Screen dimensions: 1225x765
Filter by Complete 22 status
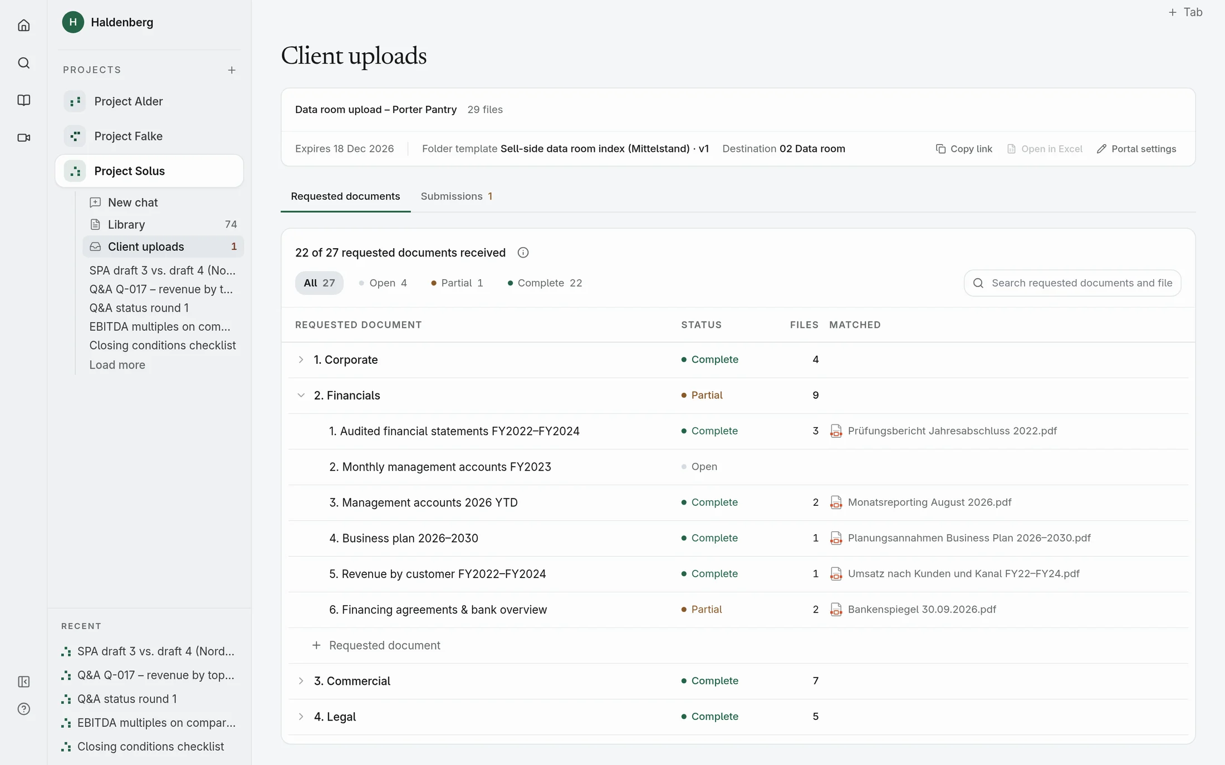point(545,283)
